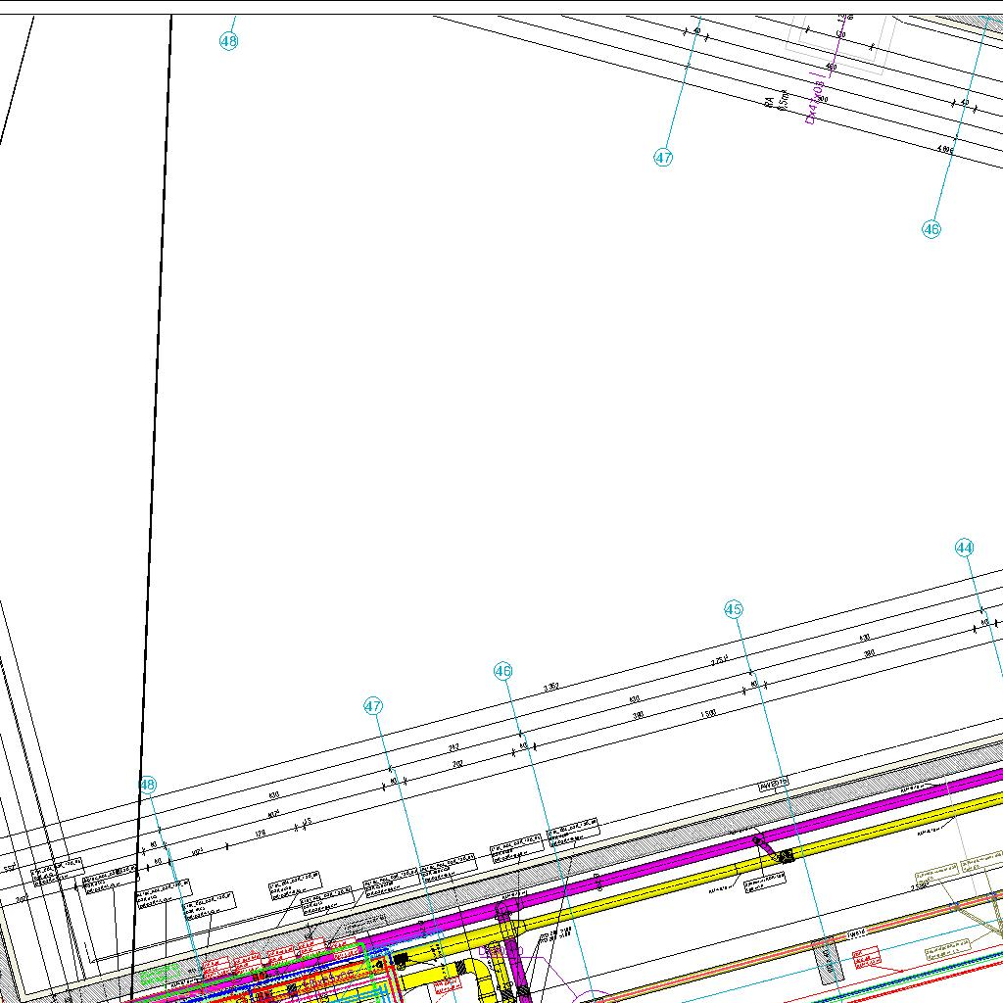Click grid axis bubble 44
Image resolution: width=1003 pixels, height=1003 pixels.
(x=965, y=548)
